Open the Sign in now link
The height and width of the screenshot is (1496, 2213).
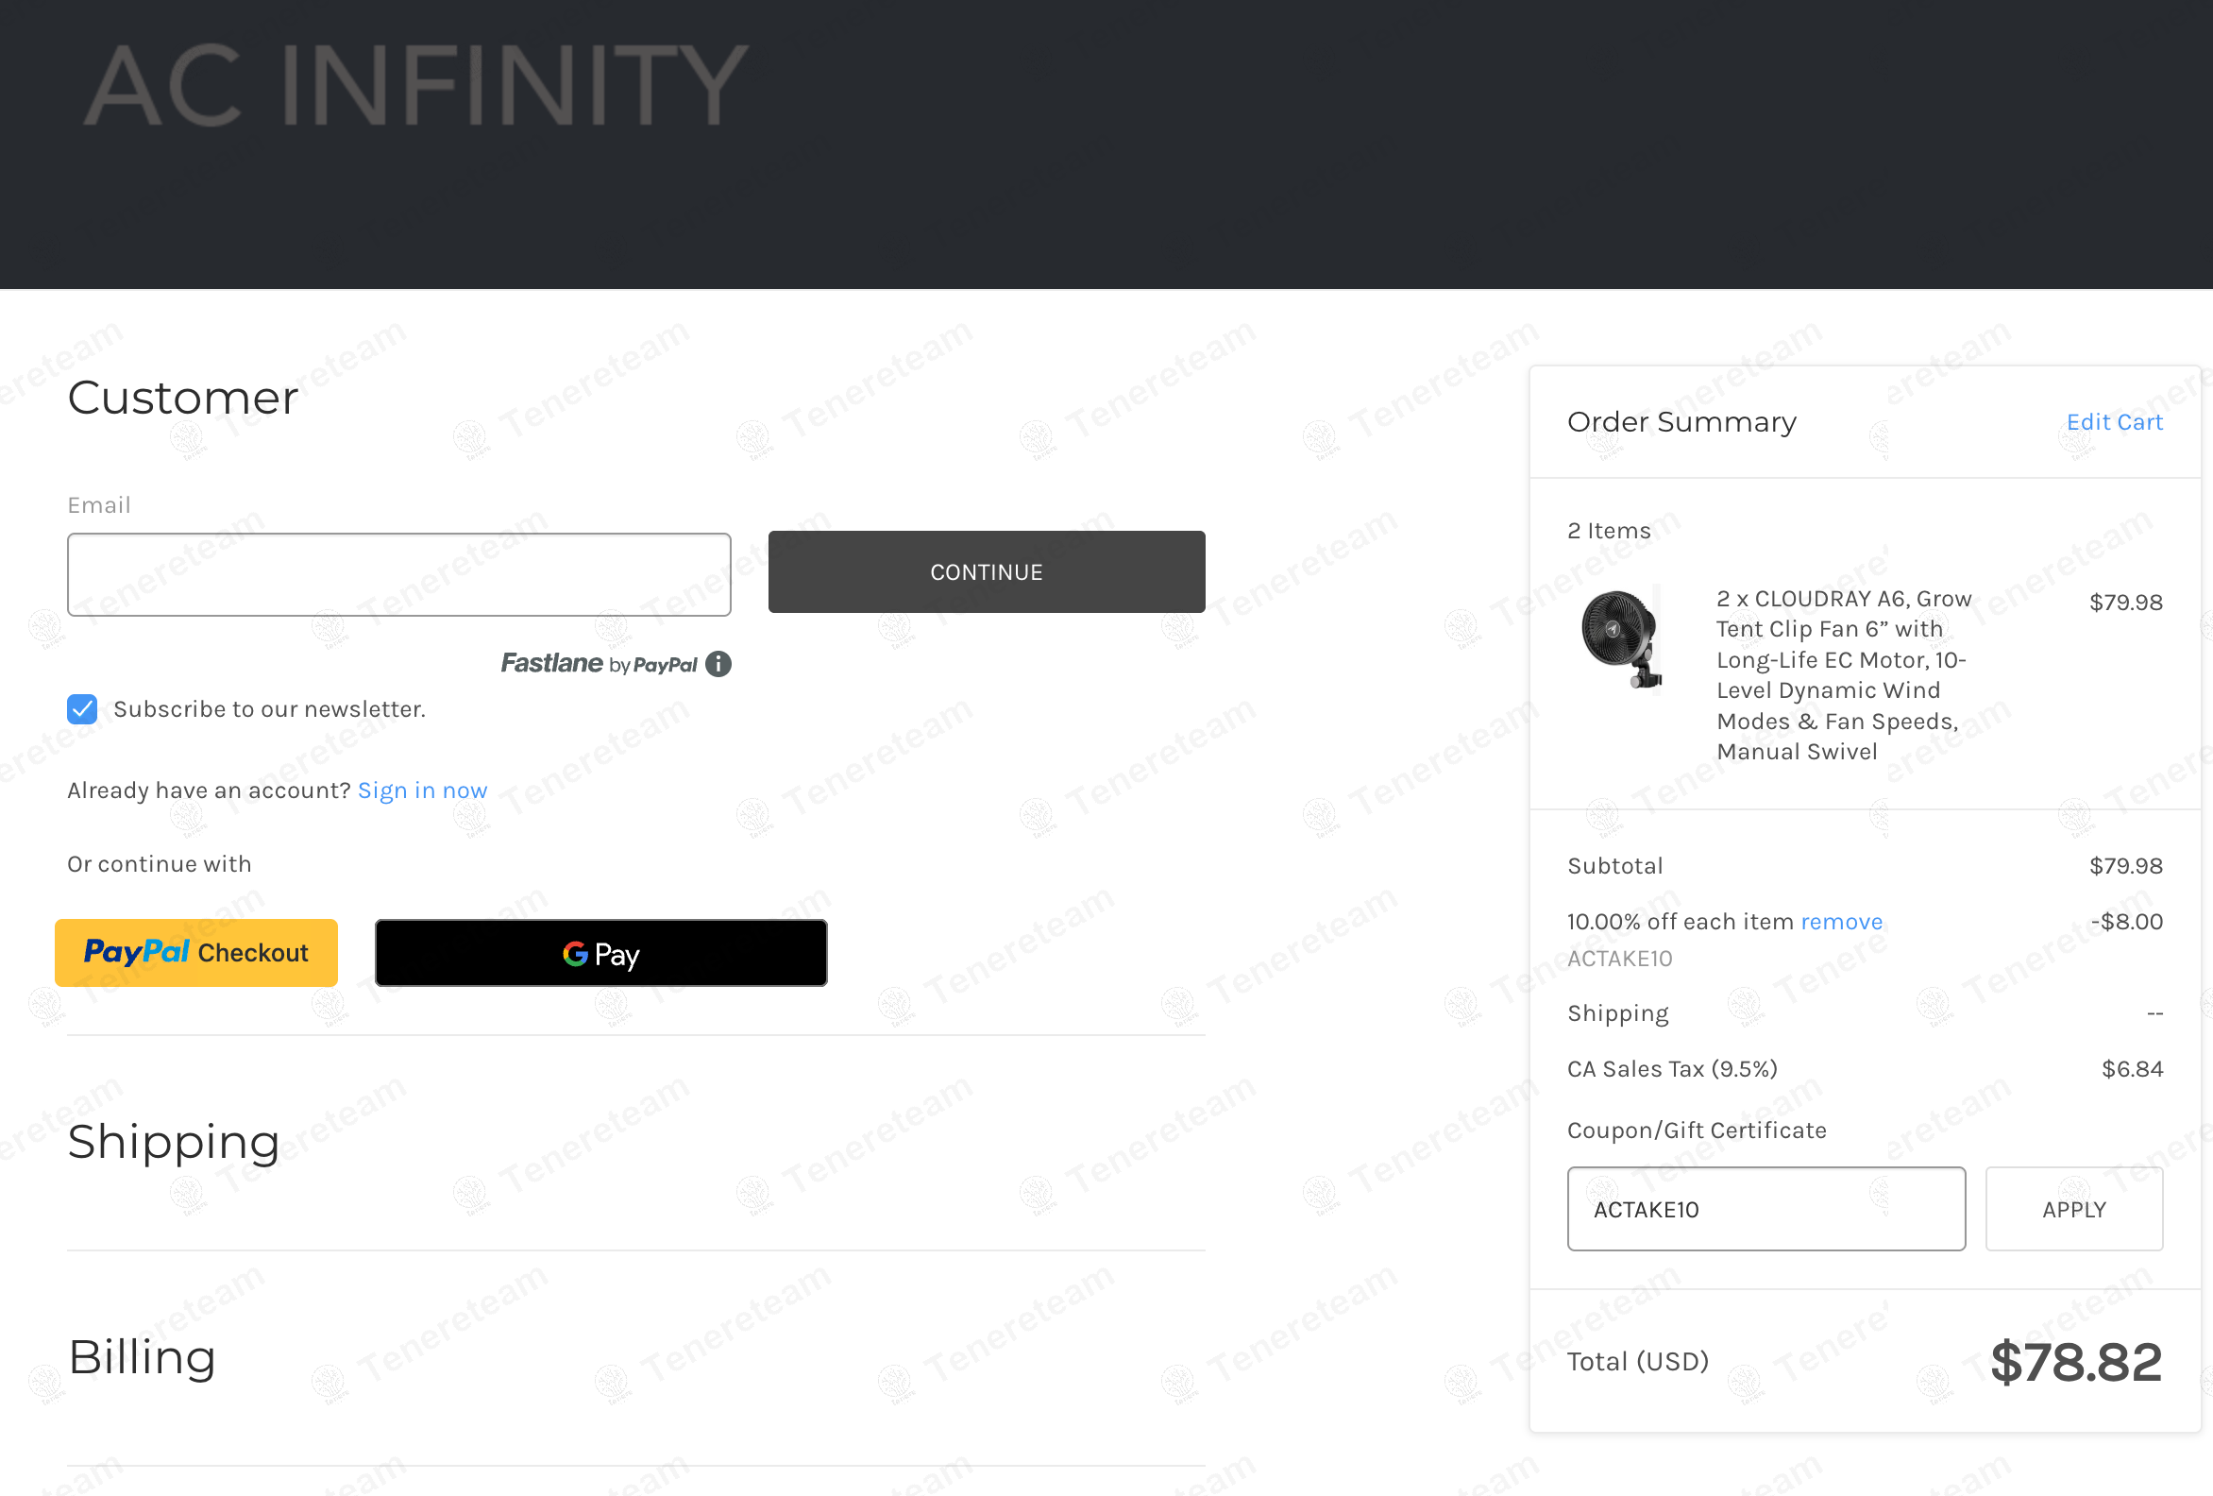pyautogui.click(x=422, y=790)
